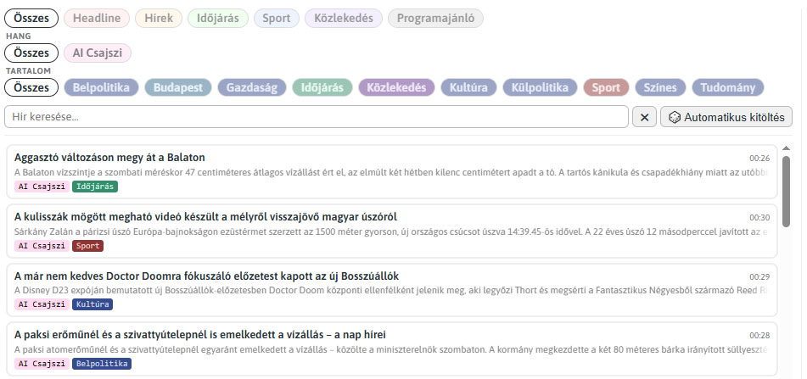
Task: Click scrollbar up arrow in news list
Action: point(786,148)
